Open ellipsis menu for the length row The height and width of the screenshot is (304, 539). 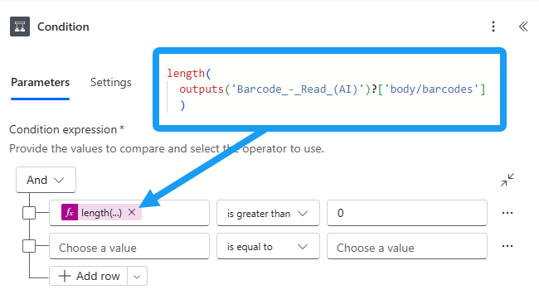pos(507,213)
